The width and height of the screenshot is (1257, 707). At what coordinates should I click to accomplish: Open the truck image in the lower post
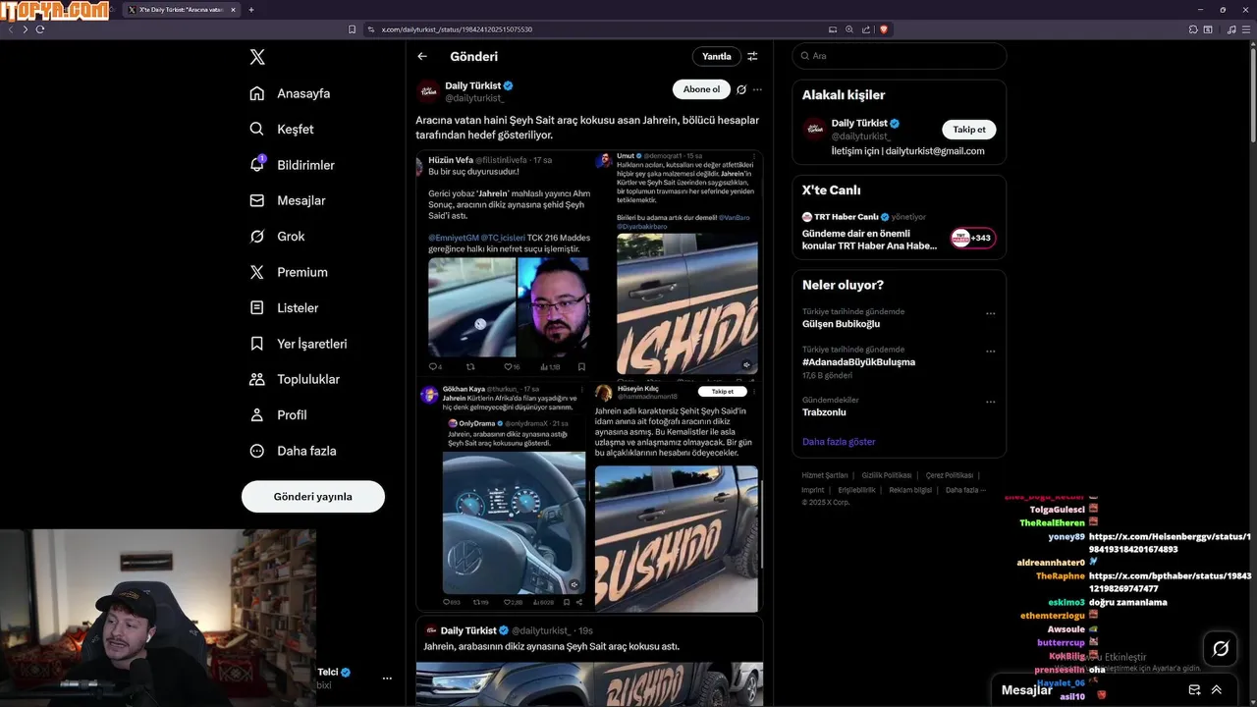click(x=589, y=683)
